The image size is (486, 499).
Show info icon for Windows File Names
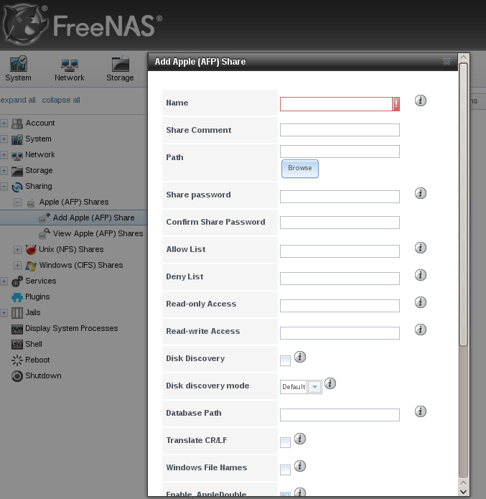coord(300,466)
